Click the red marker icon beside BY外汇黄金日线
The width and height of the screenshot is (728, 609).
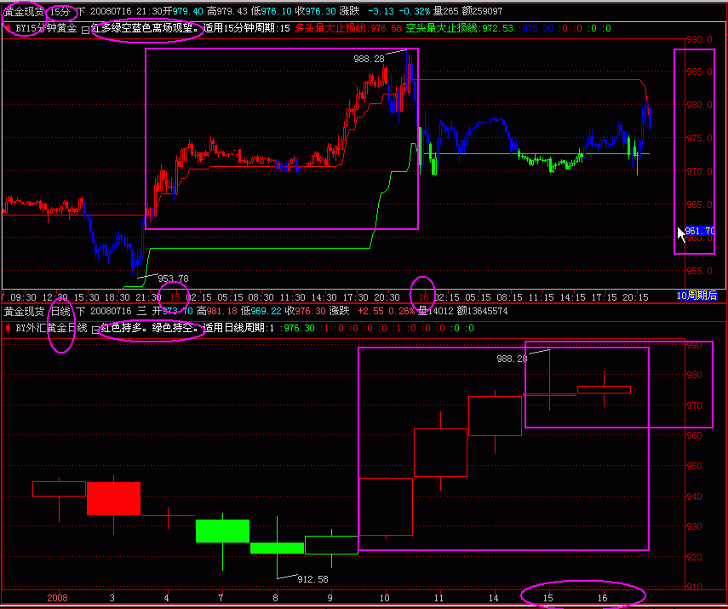8,329
